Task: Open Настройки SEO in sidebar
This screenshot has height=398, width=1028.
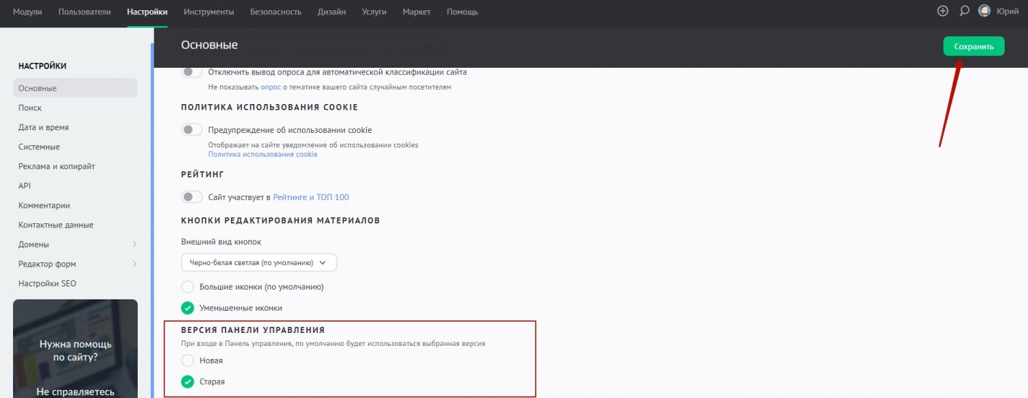Action: [x=47, y=284]
